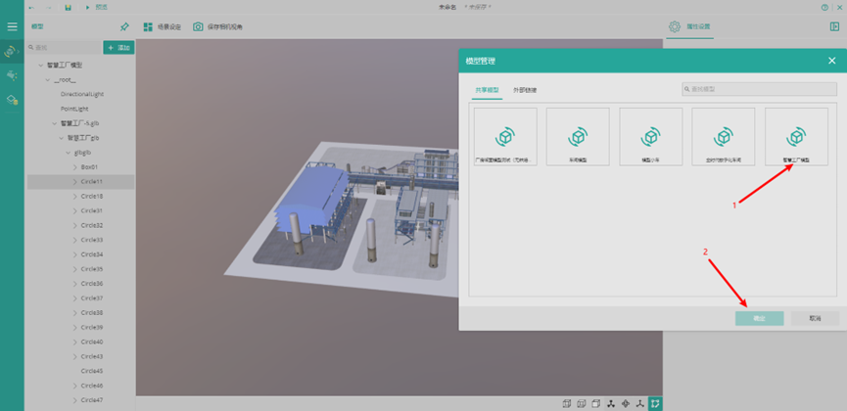Switch to 共享模型 tab in dialog
Viewport: 847px width, 411px height.
click(488, 90)
